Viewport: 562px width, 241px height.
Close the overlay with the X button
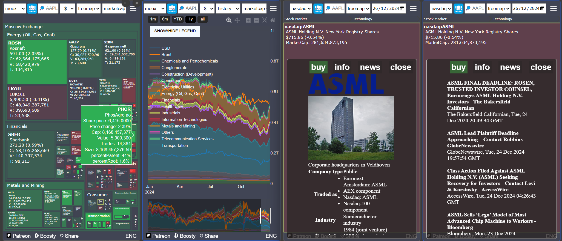(137, 3)
